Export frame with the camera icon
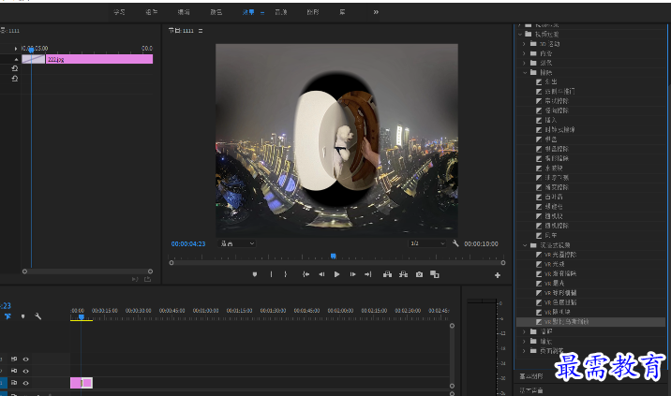Screen dimensions: 671x396 (420, 274)
